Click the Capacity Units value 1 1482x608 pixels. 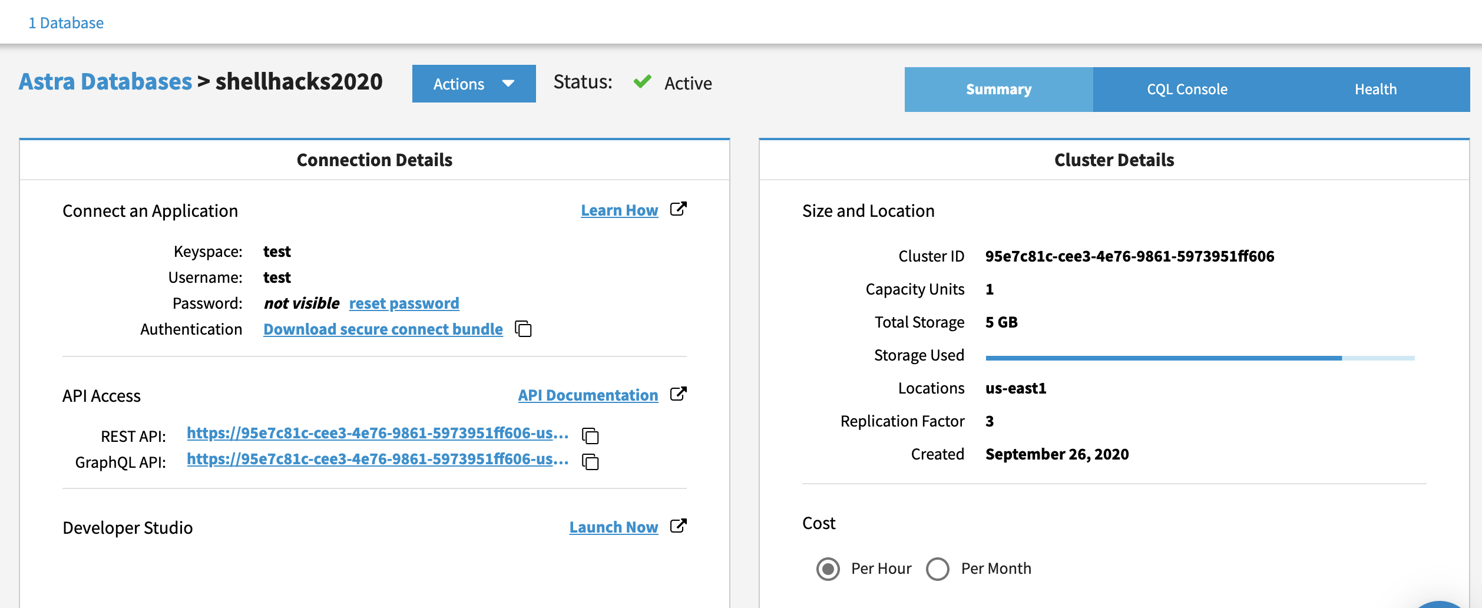click(x=990, y=289)
